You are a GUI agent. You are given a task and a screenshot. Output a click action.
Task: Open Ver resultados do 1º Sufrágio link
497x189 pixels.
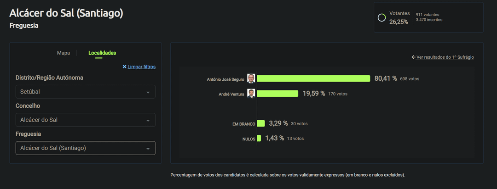pos(445,57)
